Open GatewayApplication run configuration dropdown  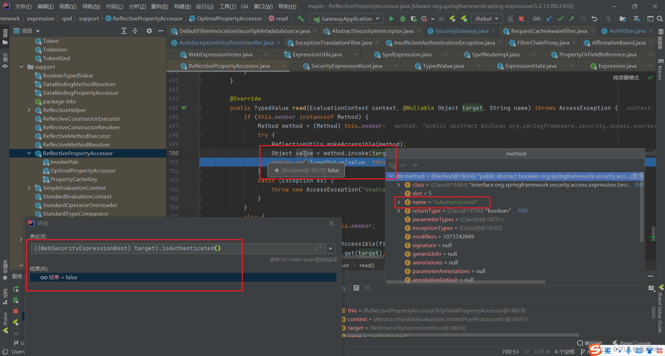tap(346, 19)
